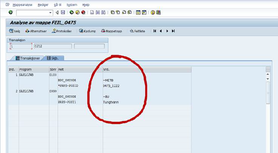Click the table vertical scrollbar thumb
This screenshot has width=278, height=153.
coord(268,93)
